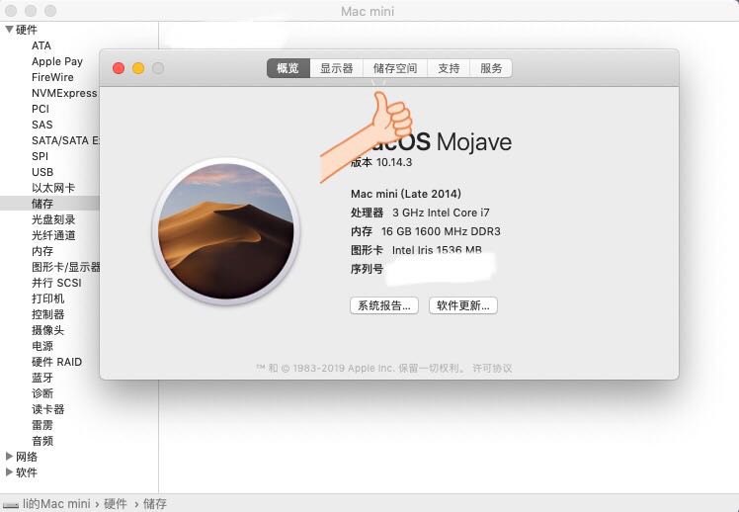This screenshot has width=739, height=512.
Task: Select FireWire in sidebar
Action: [x=52, y=77]
